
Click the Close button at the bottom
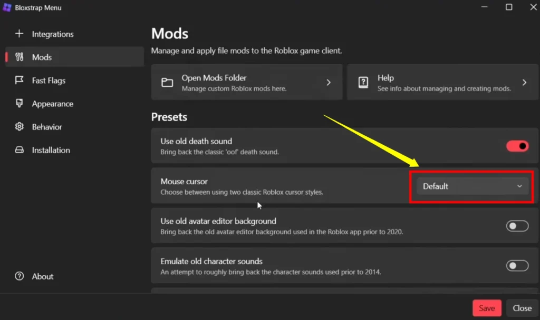point(522,308)
